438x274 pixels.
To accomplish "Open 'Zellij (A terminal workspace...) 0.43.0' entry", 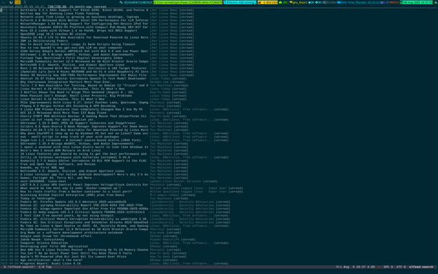I will click(x=75, y=158).
